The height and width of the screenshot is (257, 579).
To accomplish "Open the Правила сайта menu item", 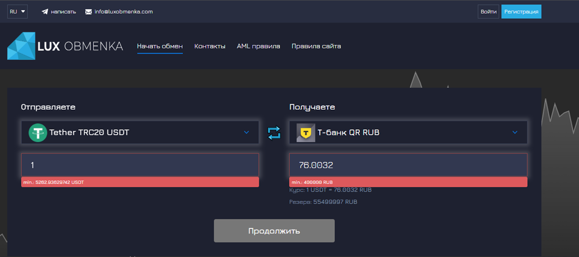I will (x=316, y=46).
